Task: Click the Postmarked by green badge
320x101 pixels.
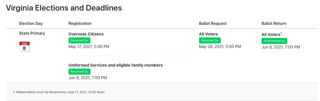Action: tap(274, 41)
